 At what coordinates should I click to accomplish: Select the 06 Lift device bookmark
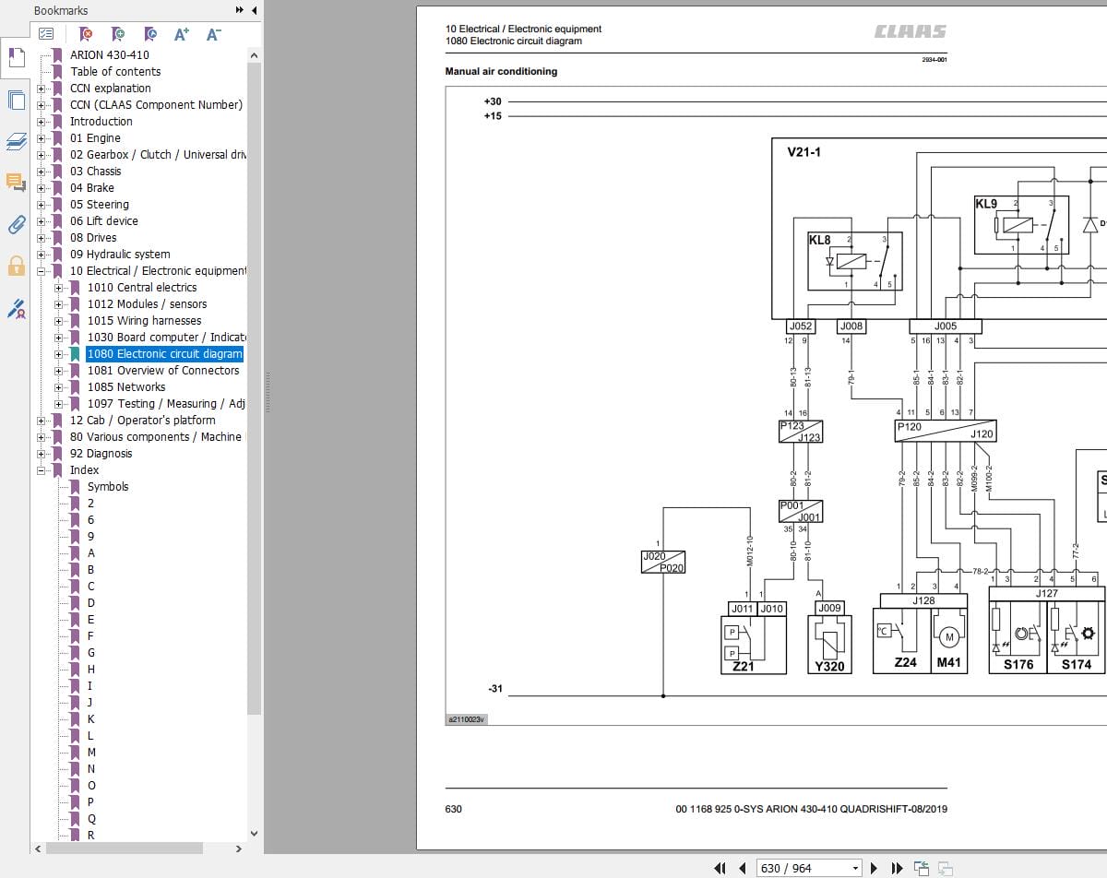(x=104, y=221)
